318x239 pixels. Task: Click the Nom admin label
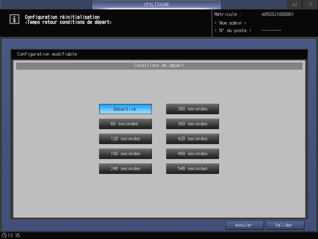pyautogui.click(x=230, y=23)
